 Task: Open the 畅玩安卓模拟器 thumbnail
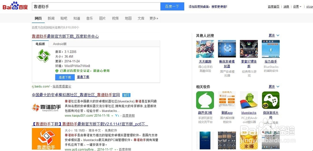[x=227, y=49]
